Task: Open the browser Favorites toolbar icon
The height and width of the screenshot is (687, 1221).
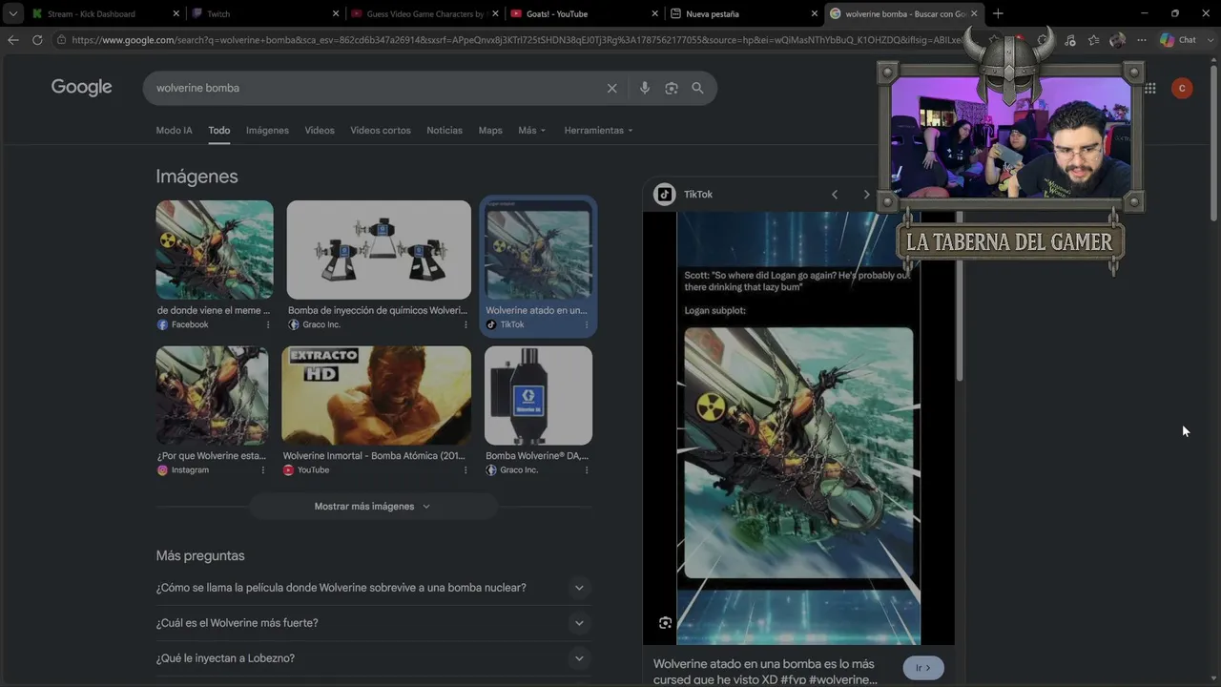Action: tap(1093, 40)
